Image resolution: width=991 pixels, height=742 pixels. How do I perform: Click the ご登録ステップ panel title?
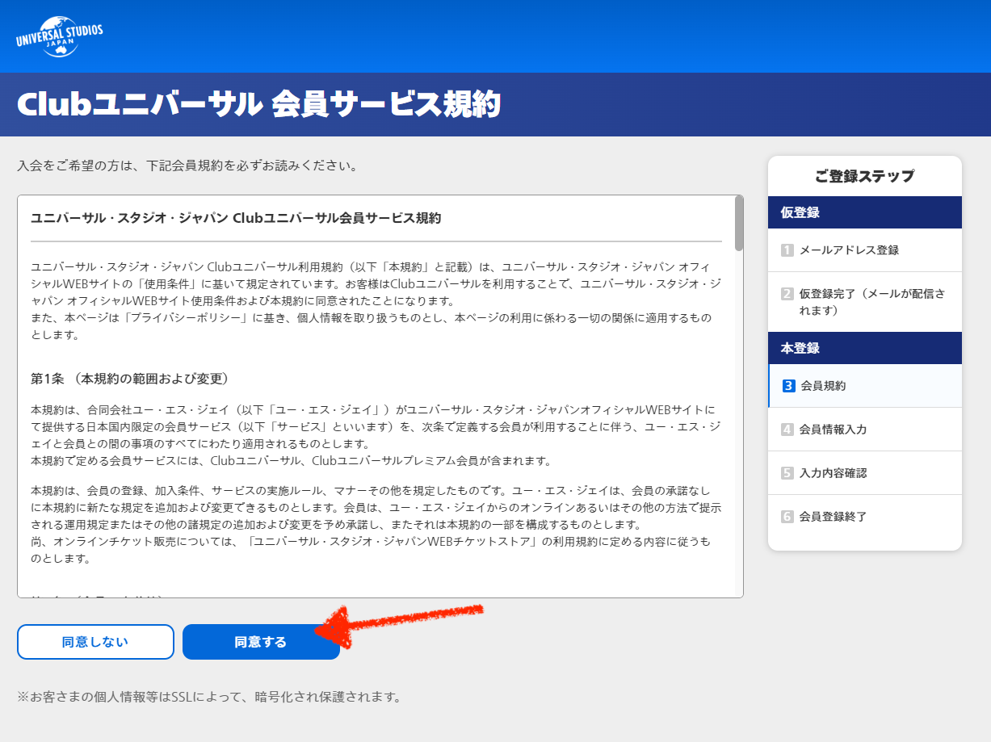(865, 176)
